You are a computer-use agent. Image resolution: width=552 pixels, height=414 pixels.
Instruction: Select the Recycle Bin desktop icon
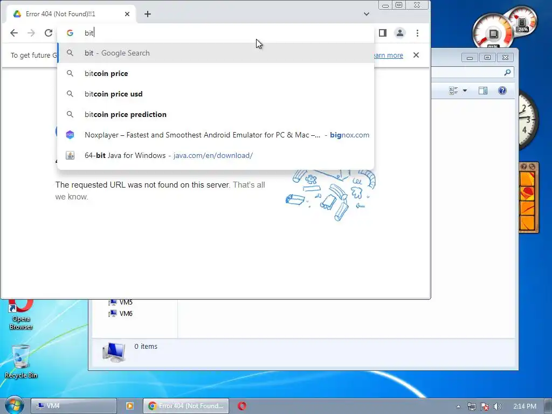click(21, 361)
